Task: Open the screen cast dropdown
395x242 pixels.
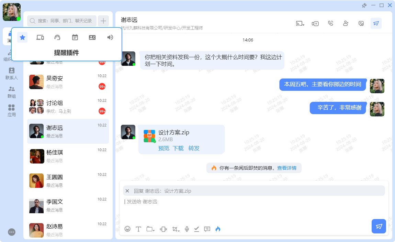Action: point(300,23)
